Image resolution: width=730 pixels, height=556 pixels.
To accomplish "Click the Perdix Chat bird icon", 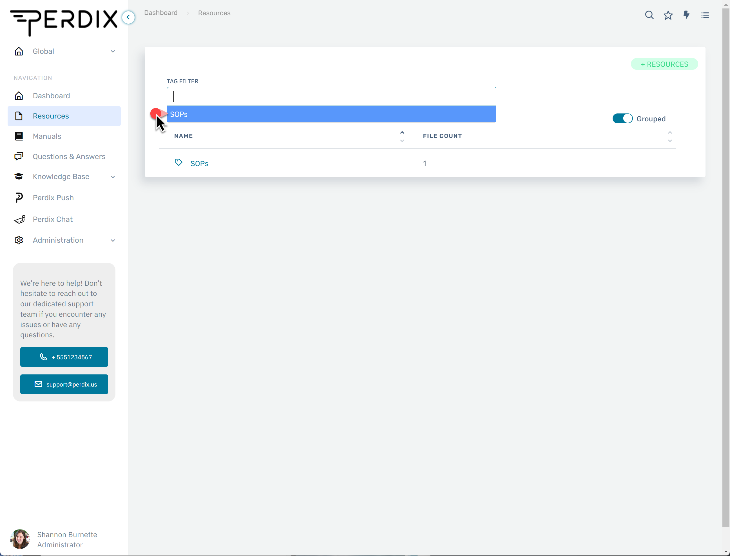I will tap(19, 219).
